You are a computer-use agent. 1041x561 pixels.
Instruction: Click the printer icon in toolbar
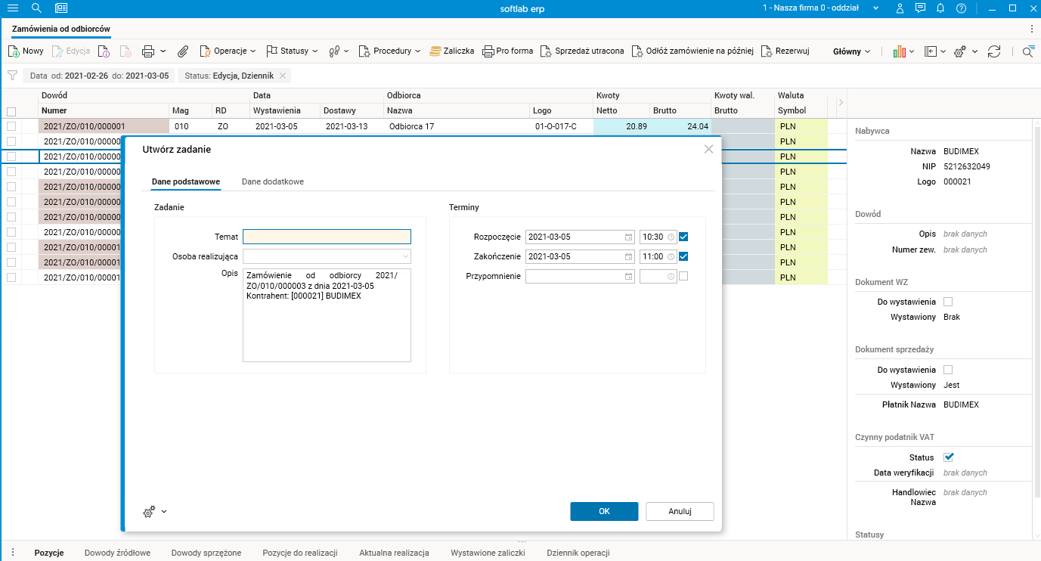click(x=148, y=51)
